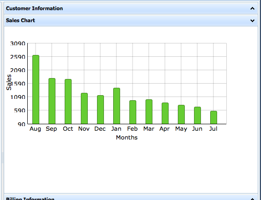Click the Sales Chart header title
The width and height of the screenshot is (261, 200).
pyautogui.click(x=20, y=20)
